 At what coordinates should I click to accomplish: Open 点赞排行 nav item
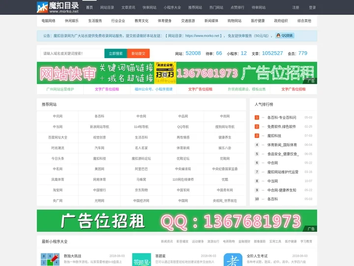(x=237, y=7)
